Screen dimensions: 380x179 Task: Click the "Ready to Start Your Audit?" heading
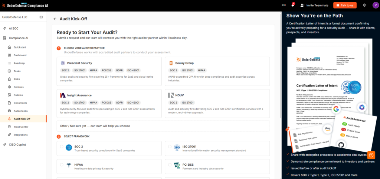(87, 32)
